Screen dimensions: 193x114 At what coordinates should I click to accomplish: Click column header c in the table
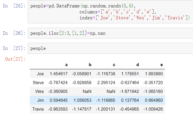coord(114,65)
